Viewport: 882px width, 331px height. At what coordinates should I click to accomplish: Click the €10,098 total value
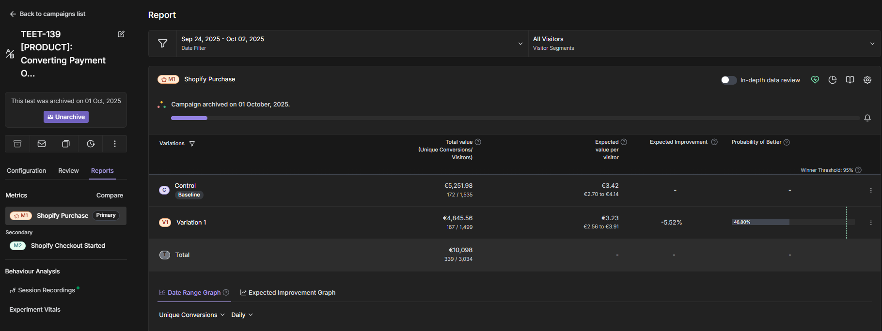[x=460, y=250]
